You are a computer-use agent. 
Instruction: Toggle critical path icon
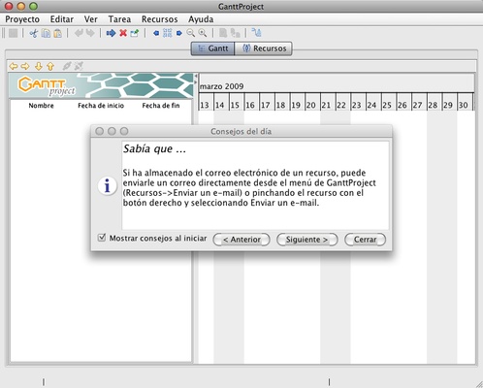click(x=256, y=33)
